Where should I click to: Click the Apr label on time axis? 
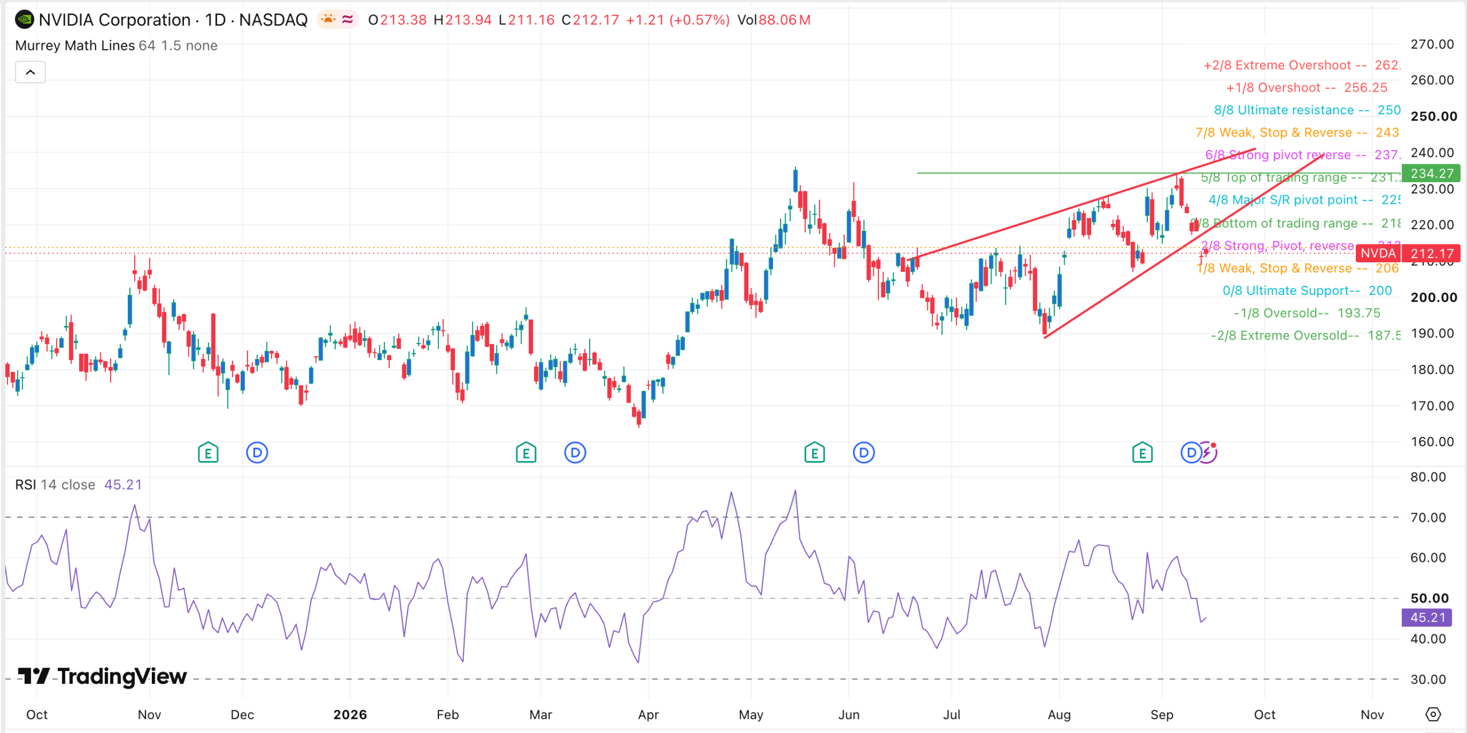(x=648, y=715)
